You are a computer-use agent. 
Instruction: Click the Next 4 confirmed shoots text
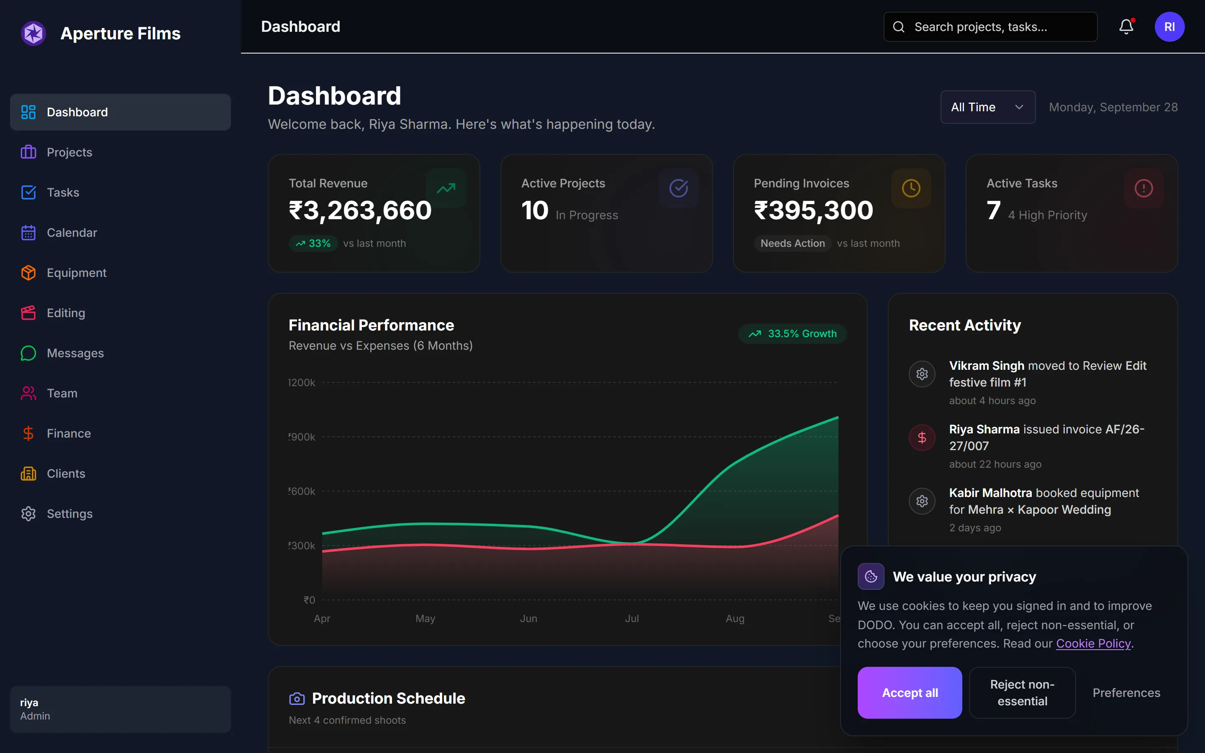pos(347,720)
